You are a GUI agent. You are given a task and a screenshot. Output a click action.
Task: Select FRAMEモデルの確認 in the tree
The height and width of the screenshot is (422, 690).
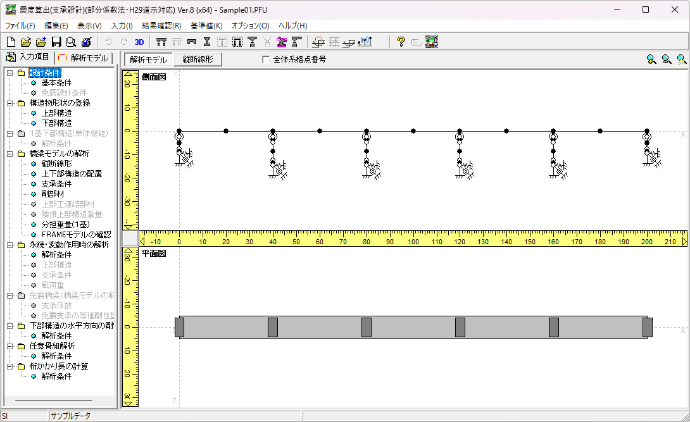click(x=76, y=234)
